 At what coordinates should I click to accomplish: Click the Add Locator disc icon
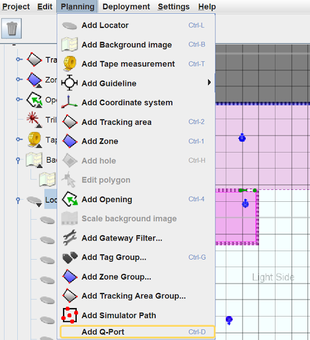[x=70, y=25]
